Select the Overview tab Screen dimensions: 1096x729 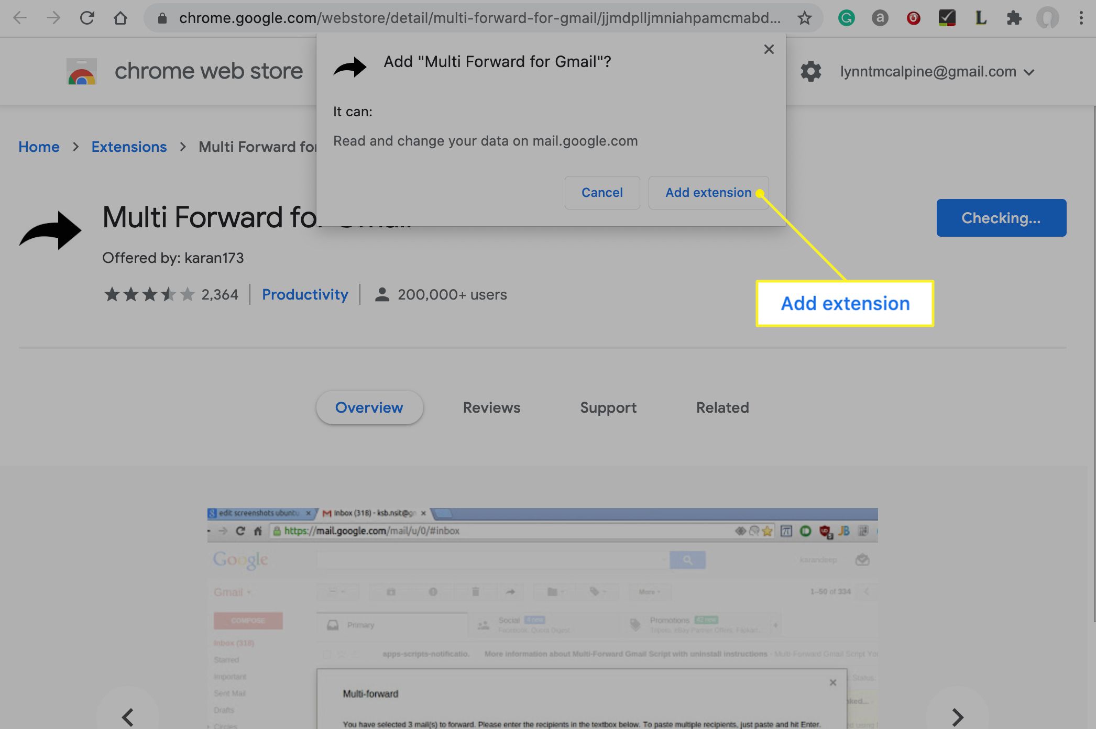click(369, 407)
